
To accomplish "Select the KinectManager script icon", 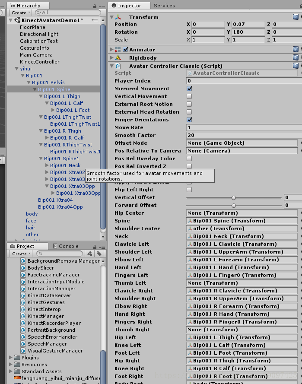I will click(23, 316).
